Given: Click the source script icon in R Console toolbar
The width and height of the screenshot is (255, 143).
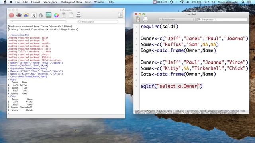Looking at the screenshot, I should click(x=19, y=15).
